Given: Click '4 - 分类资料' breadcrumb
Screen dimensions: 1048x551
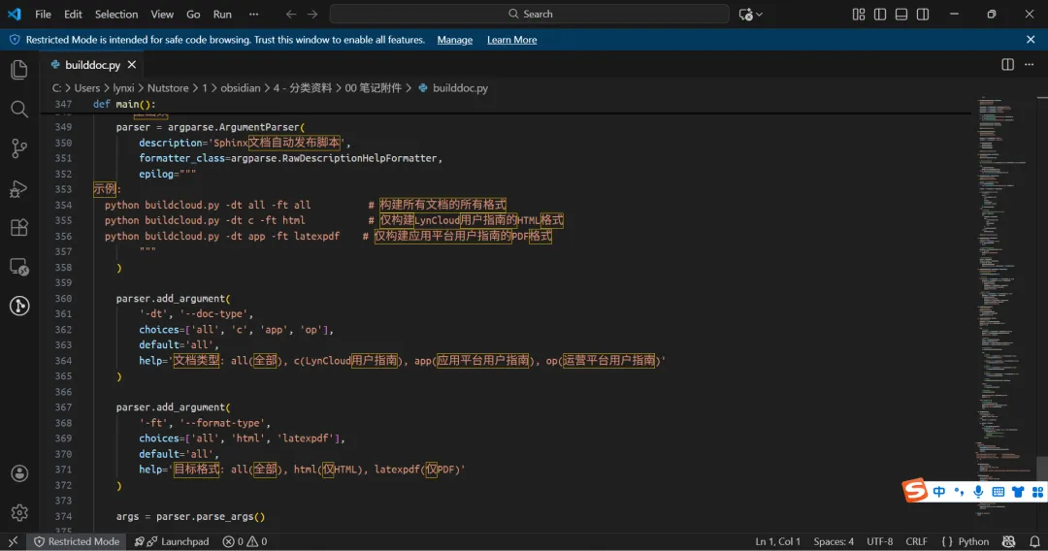Looking at the screenshot, I should (x=302, y=88).
